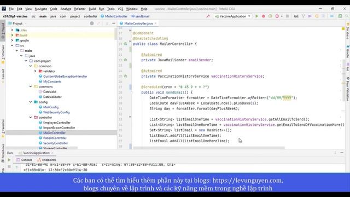Click the locate file target icon in Project panel

[x=92, y=23]
